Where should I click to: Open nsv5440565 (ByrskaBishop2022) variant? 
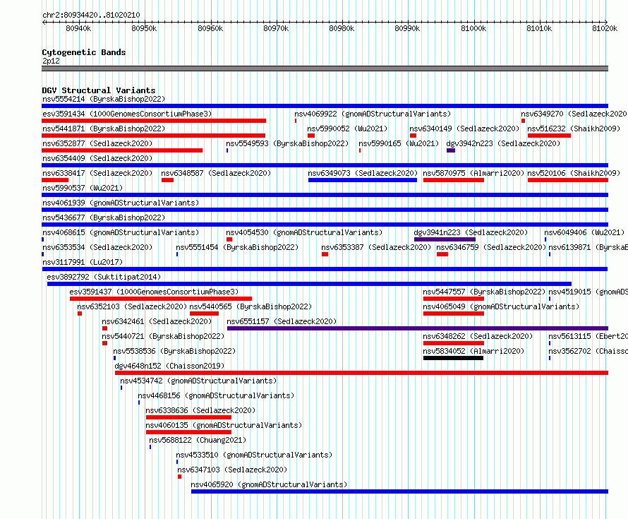pos(250,306)
